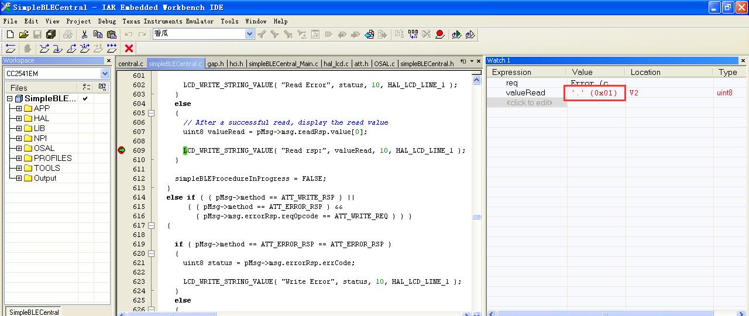
Task: Click the Make build icon
Action: [413, 35]
